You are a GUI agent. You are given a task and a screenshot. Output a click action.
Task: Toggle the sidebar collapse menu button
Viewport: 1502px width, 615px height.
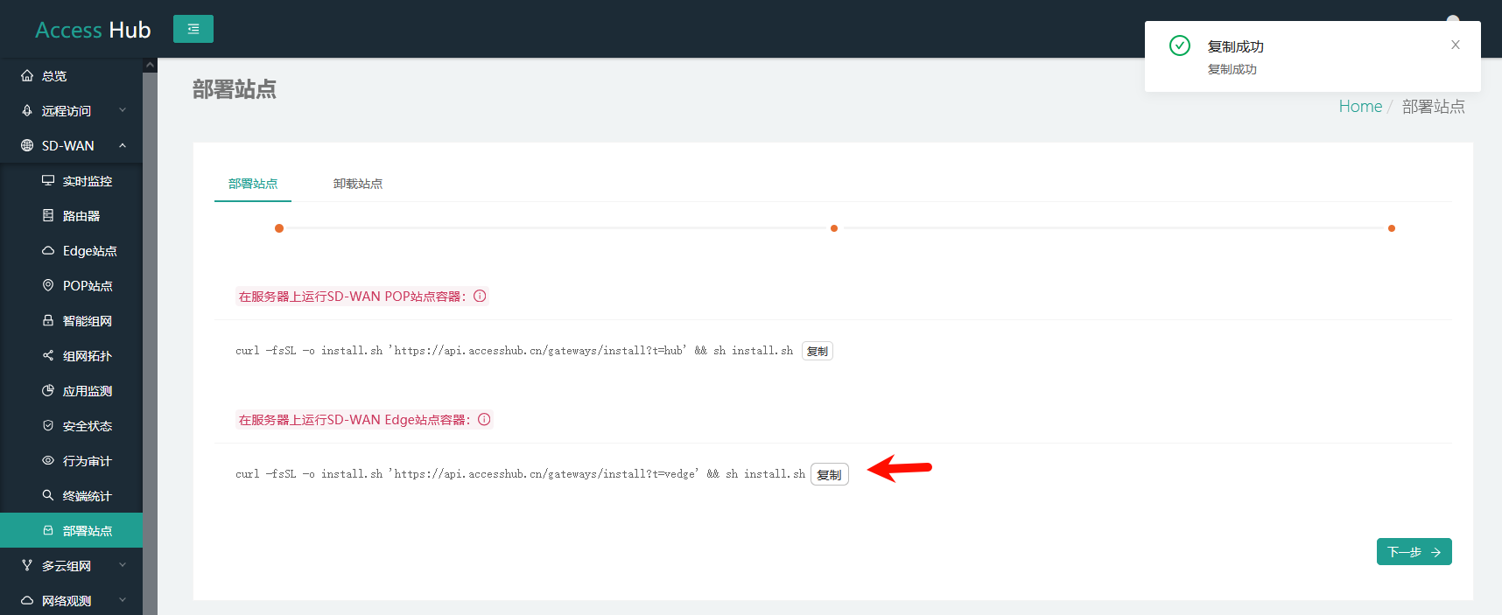193,29
